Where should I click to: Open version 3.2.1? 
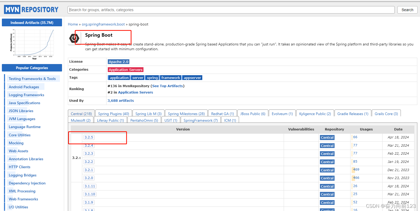[89, 170]
